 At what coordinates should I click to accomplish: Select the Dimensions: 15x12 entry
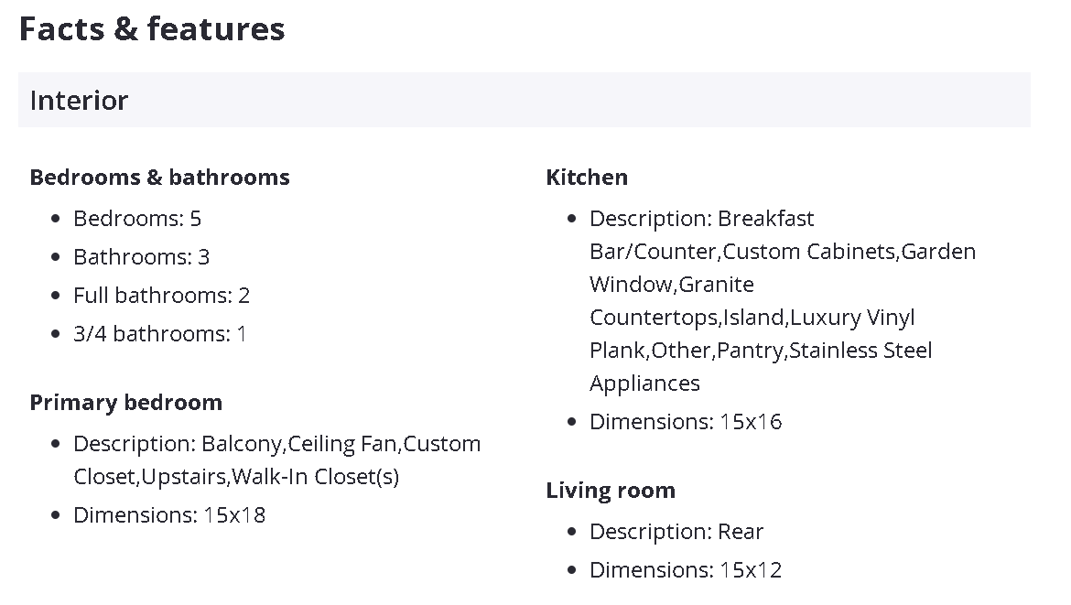coord(685,570)
